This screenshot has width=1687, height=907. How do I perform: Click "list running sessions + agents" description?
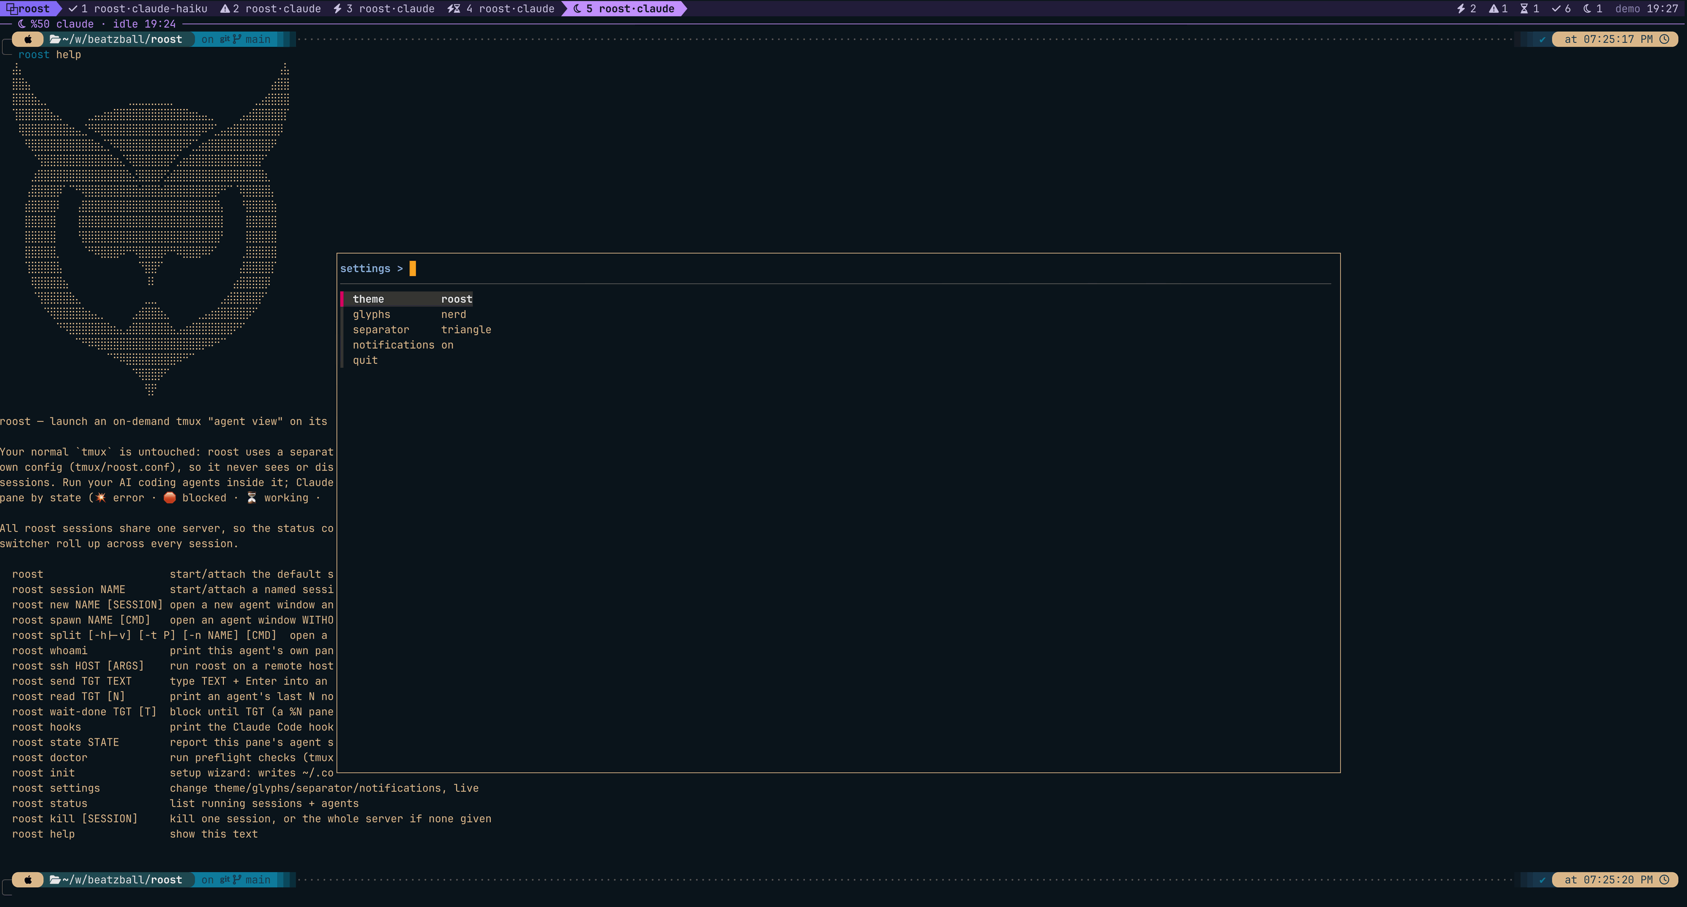pyautogui.click(x=264, y=804)
